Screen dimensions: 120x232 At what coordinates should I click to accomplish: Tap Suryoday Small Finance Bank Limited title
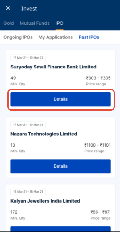point(53,67)
